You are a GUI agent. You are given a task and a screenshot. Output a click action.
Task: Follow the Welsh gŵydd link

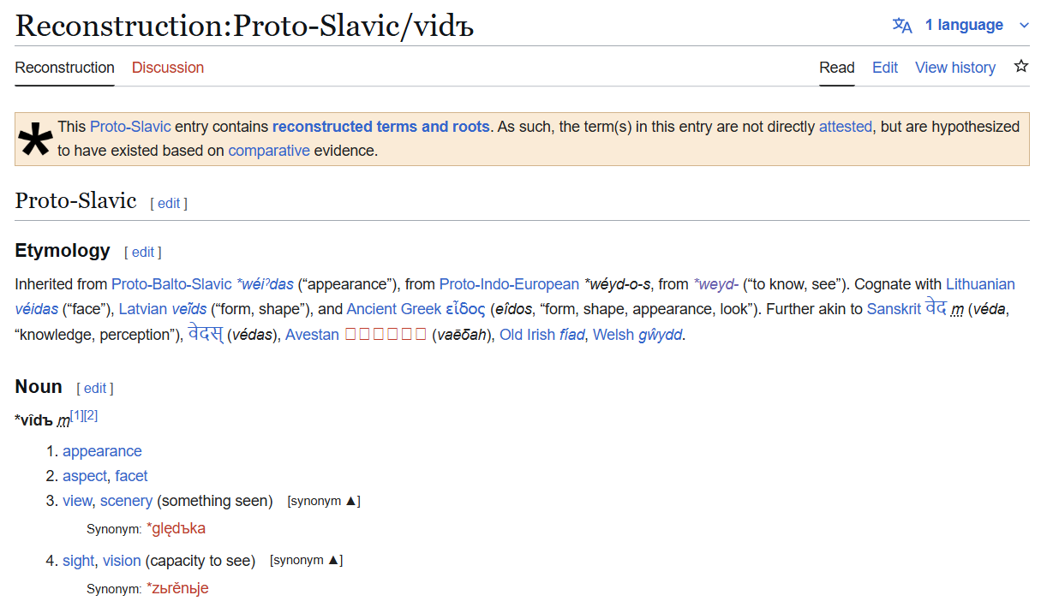pyautogui.click(x=661, y=335)
